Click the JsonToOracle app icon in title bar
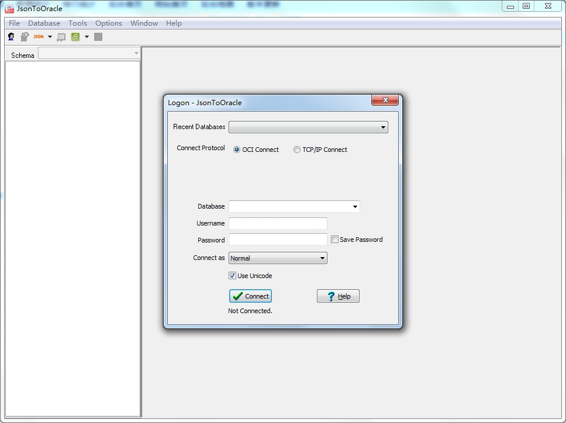The width and height of the screenshot is (566, 423). [9, 8]
